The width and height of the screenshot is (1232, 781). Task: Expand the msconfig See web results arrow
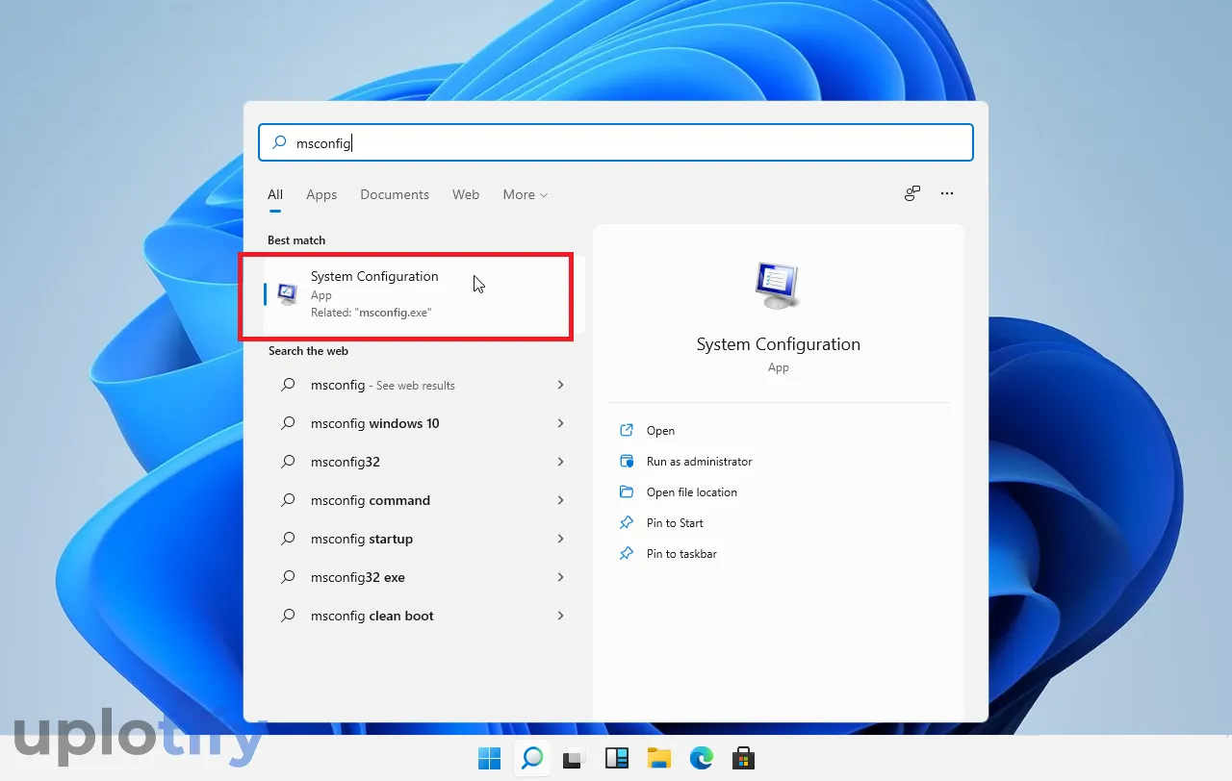560,385
